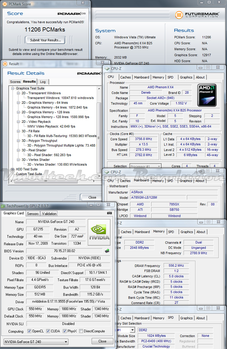Click the SPD manufacturer Crucial Technology
227x349 pixels.
click(156, 346)
